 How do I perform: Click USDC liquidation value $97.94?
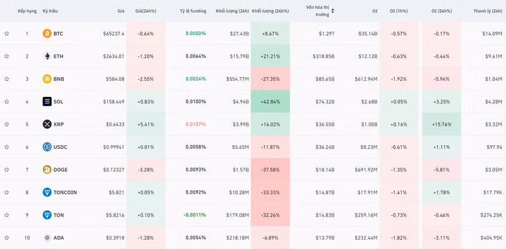coord(494,147)
